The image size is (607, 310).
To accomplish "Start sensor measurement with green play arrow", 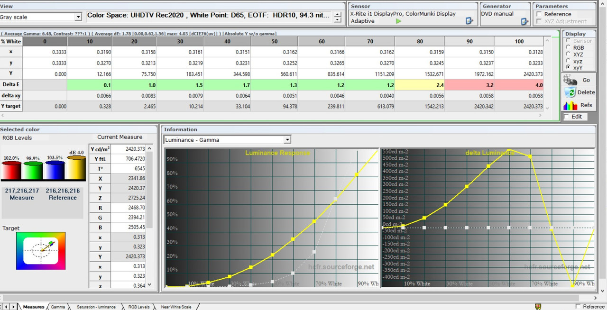I will coord(398,21).
